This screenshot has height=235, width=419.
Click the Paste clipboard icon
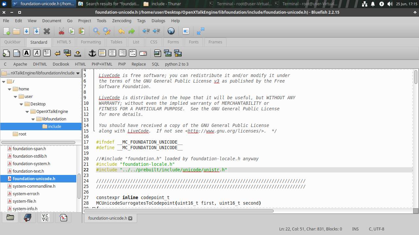point(82,31)
